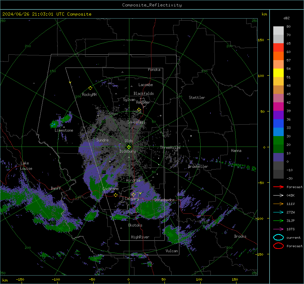This screenshot has height=284, width=304.
Task: Click the Innisfail label on map
Action: coord(136,122)
